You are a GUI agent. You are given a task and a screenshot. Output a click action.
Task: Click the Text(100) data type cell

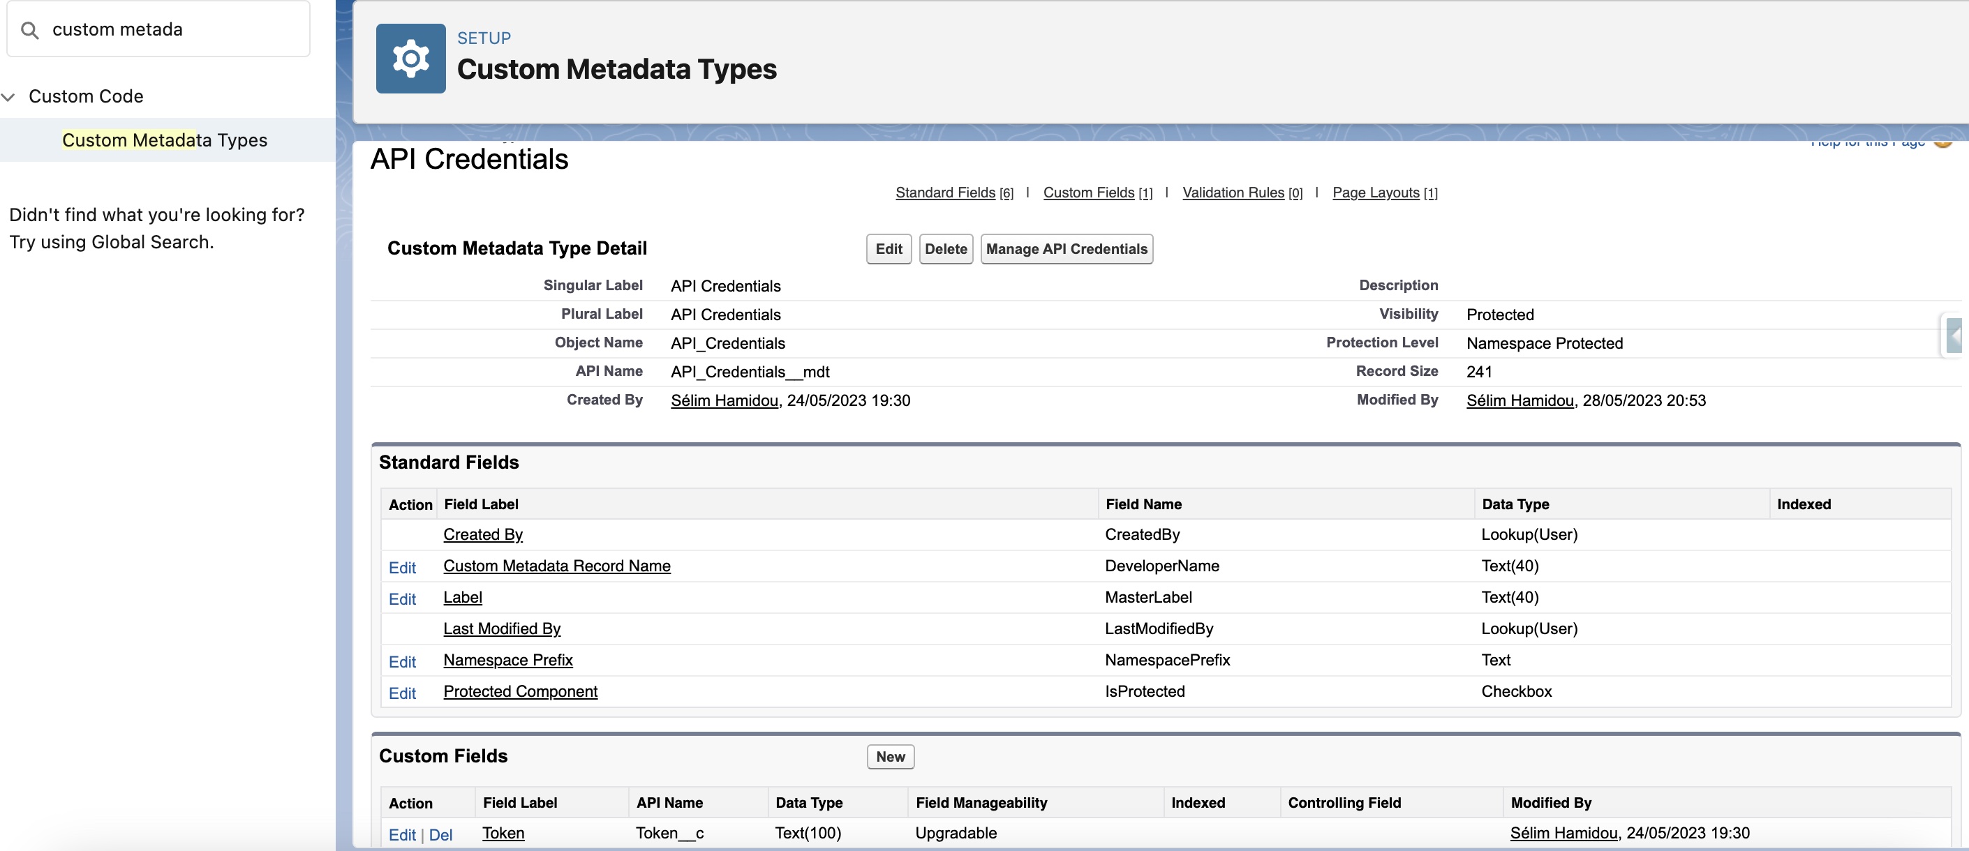(x=808, y=834)
